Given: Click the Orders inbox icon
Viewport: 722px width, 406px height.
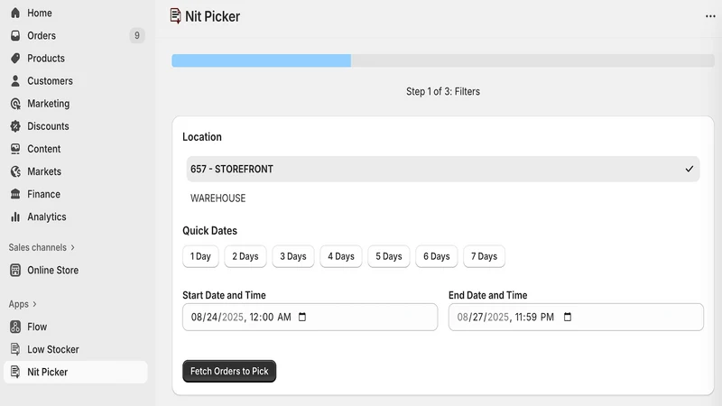Looking at the screenshot, I should point(15,35).
